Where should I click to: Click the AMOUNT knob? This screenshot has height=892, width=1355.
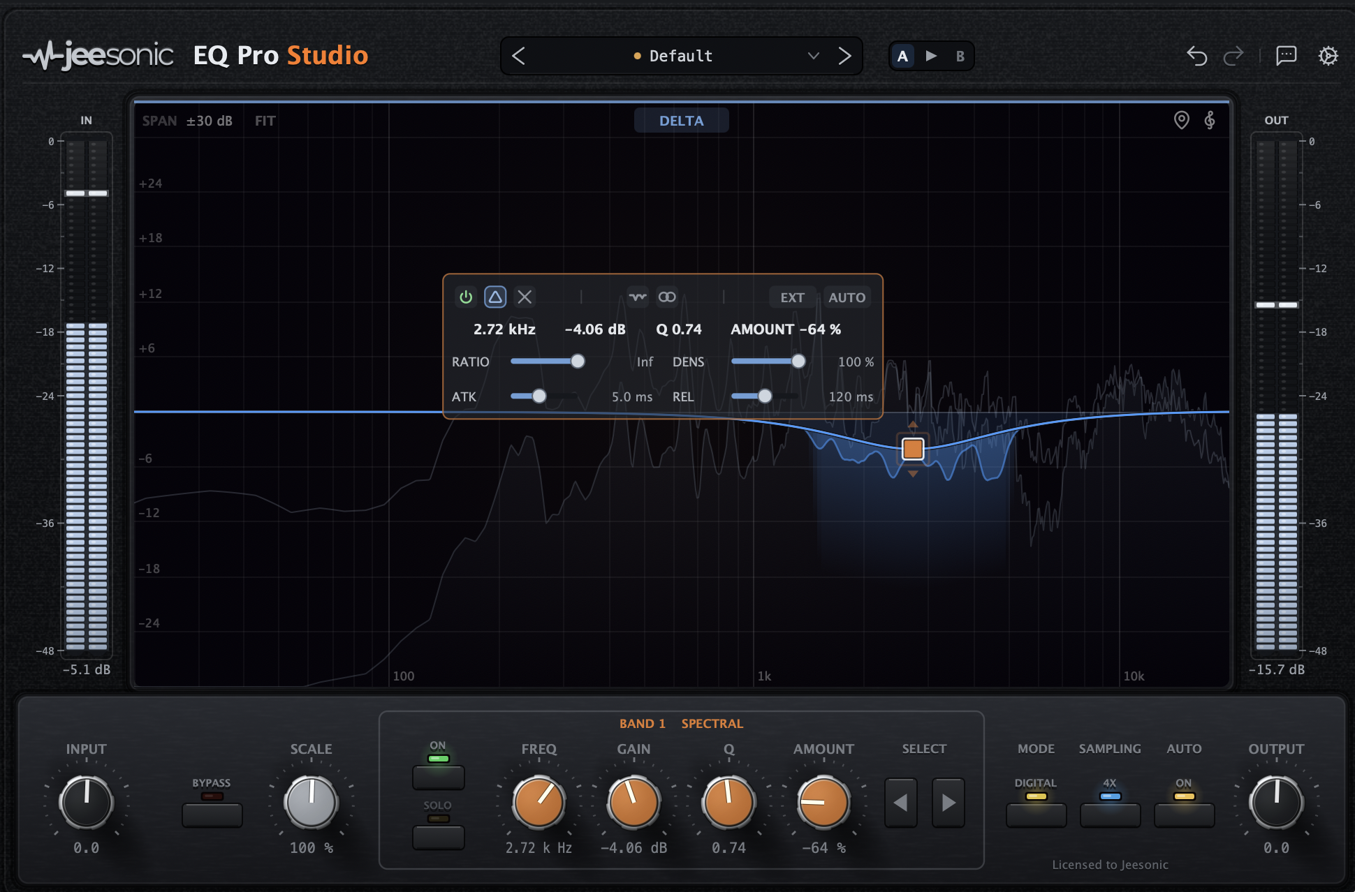[x=823, y=802]
